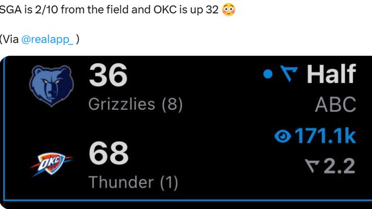
Task: Click the OKC Thunder team logo
Action: [51, 164]
